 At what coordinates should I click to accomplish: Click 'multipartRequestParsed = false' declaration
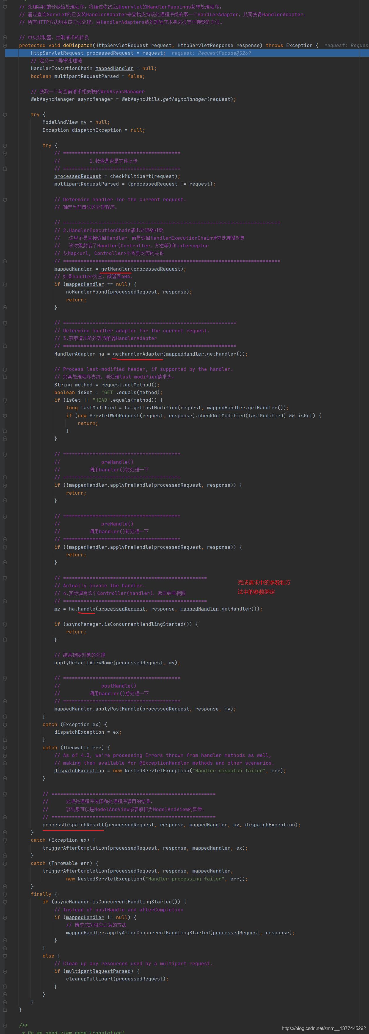pyautogui.click(x=98, y=76)
